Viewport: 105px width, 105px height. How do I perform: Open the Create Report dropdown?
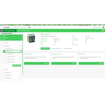point(23,27)
